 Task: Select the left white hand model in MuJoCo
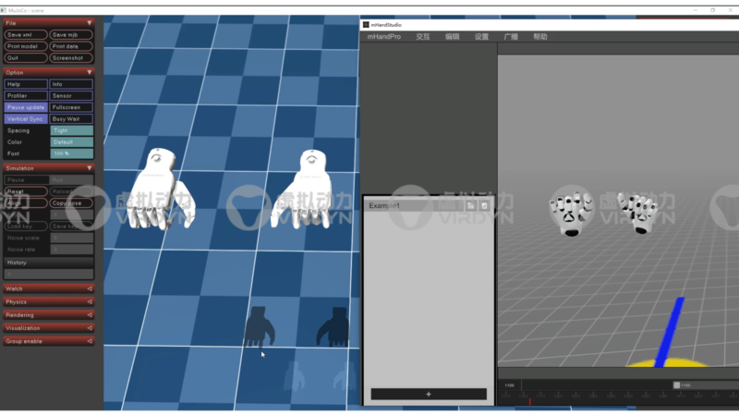pos(161,190)
